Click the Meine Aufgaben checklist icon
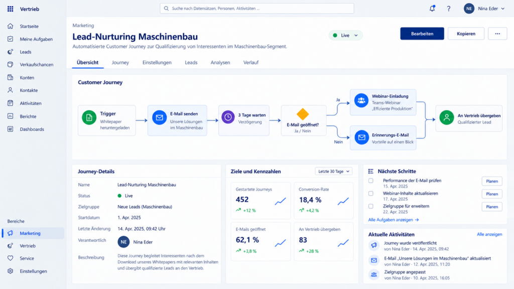 pyautogui.click(x=10, y=39)
